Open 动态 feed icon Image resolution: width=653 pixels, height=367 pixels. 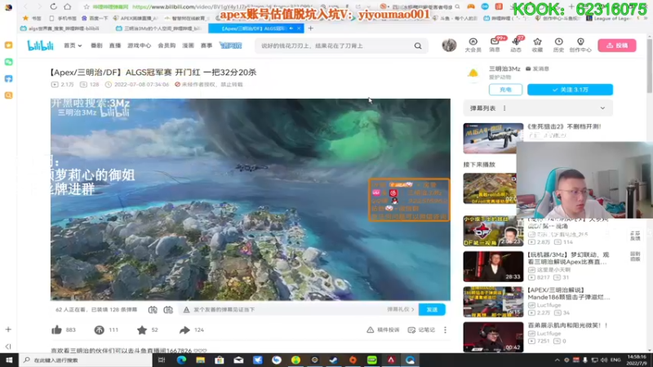tap(516, 45)
